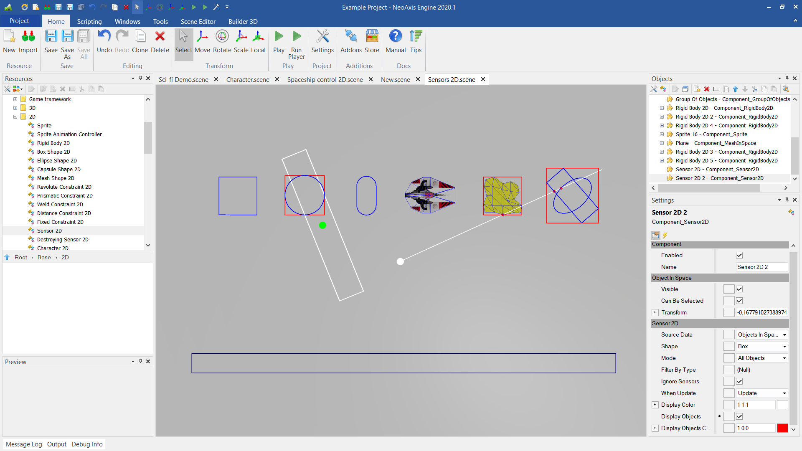Viewport: 802px width, 451px height.
Task: Click the Debug Info button
Action: (x=87, y=444)
